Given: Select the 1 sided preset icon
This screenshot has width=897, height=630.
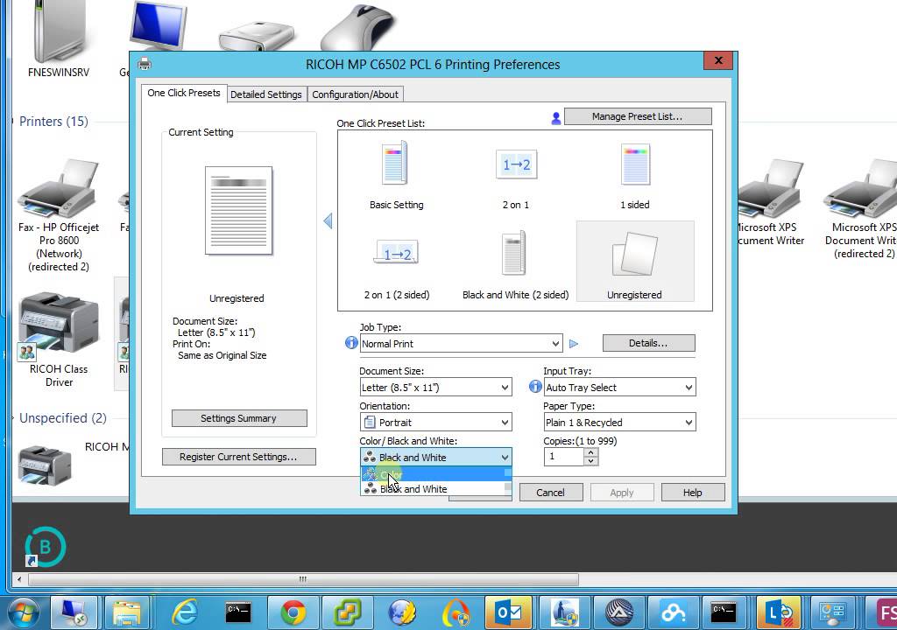Looking at the screenshot, I should click(x=635, y=164).
